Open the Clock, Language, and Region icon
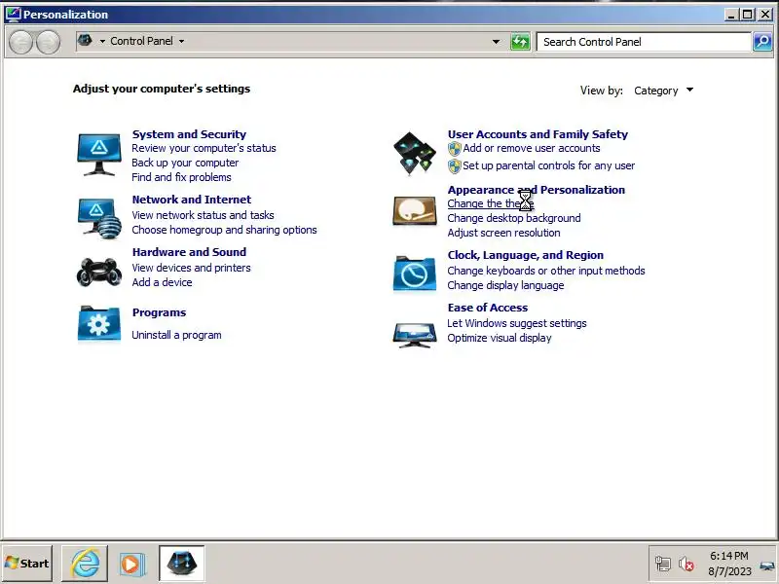Image resolution: width=779 pixels, height=584 pixels. 415,273
